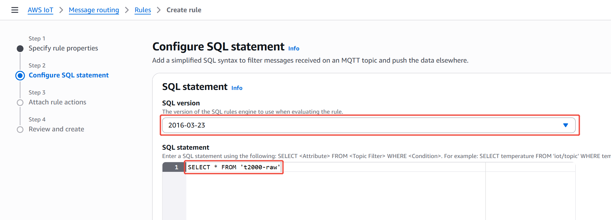This screenshot has width=611, height=220.
Task: Jump to Attach rule actions step
Action: click(57, 102)
